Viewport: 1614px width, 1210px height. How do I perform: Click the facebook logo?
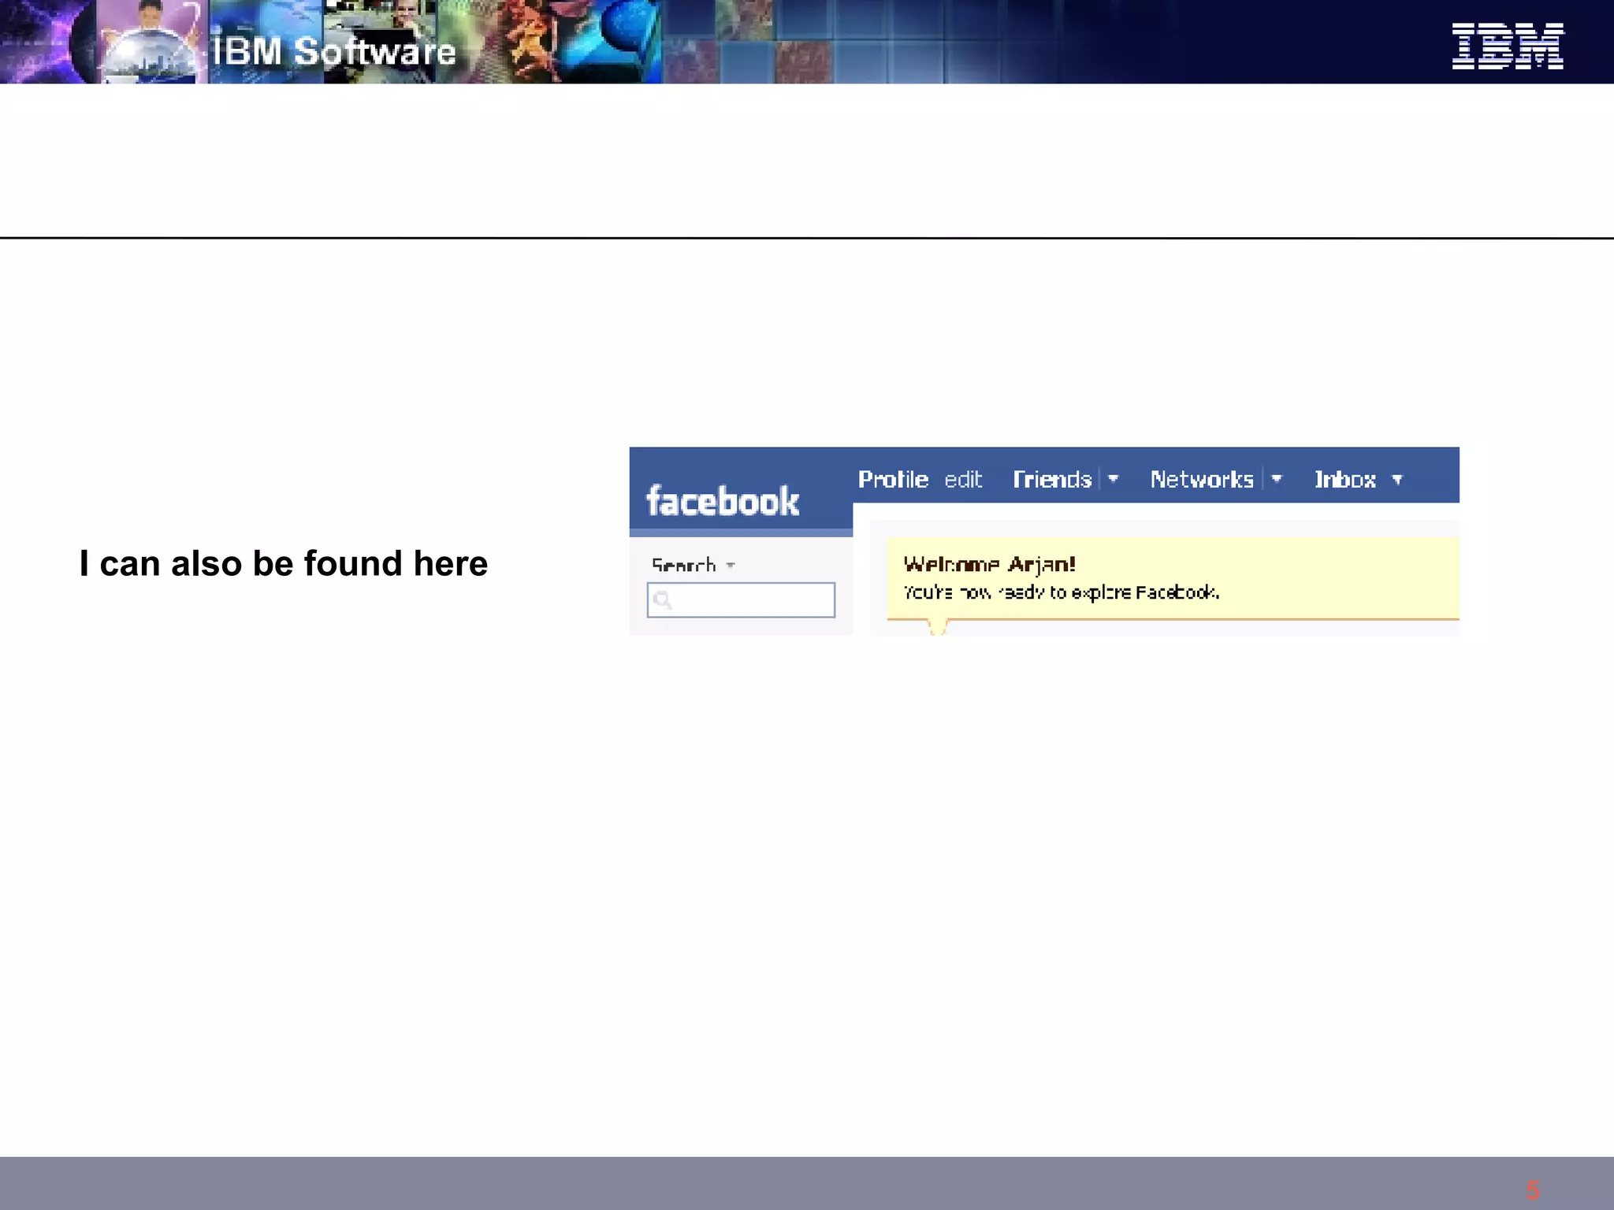pos(722,501)
